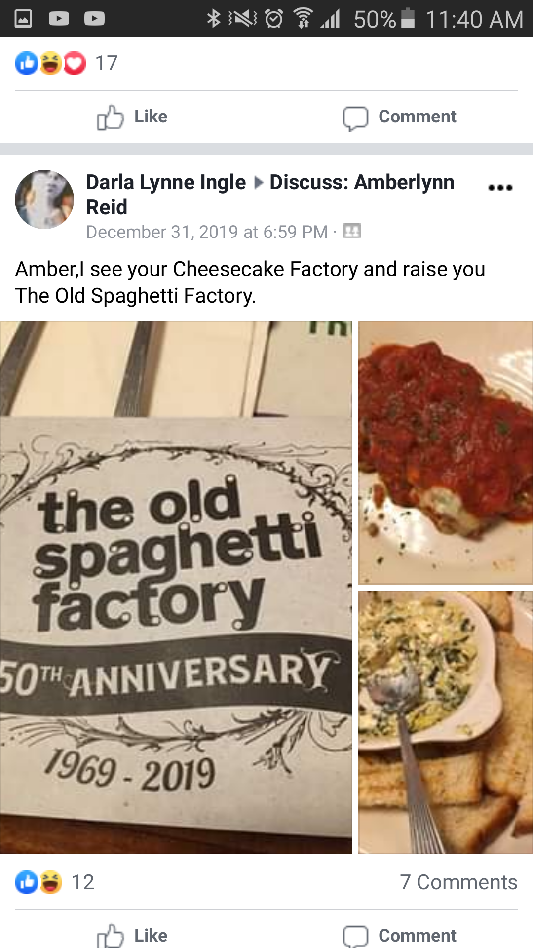
Task: Tap the red heart reaction icon
Action: tap(75, 63)
